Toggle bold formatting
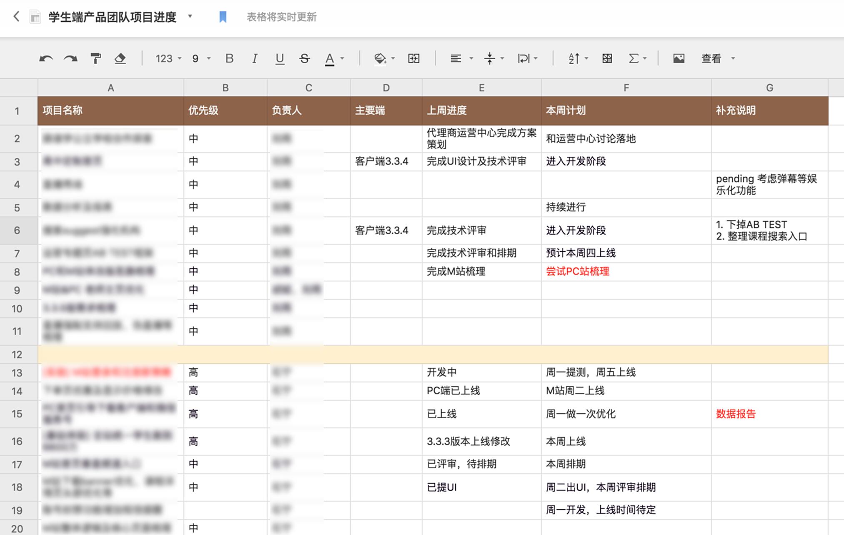 [x=229, y=59]
